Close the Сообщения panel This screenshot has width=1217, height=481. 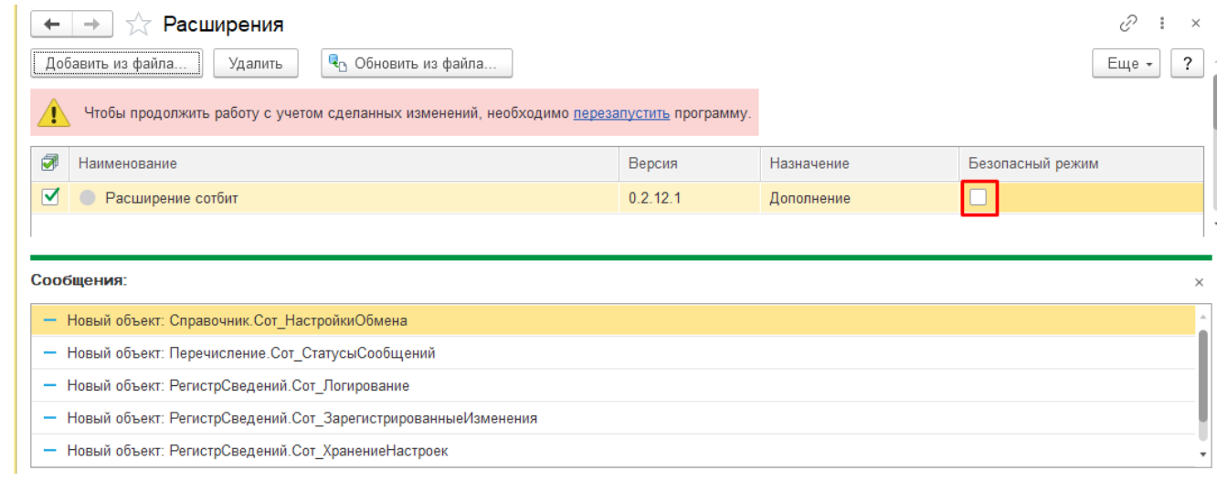click(x=1199, y=282)
